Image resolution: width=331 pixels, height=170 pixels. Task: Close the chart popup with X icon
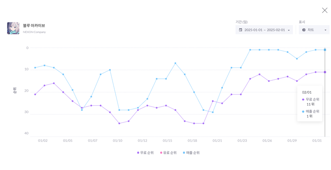coord(324,10)
